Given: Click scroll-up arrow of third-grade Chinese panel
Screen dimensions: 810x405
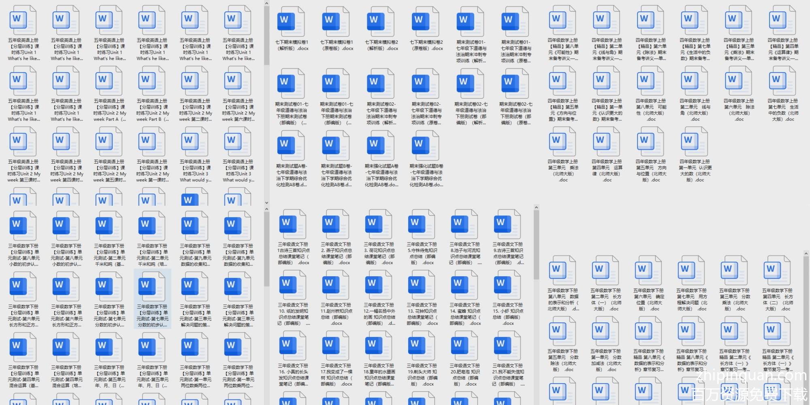Looking at the screenshot, I should click(x=536, y=208).
